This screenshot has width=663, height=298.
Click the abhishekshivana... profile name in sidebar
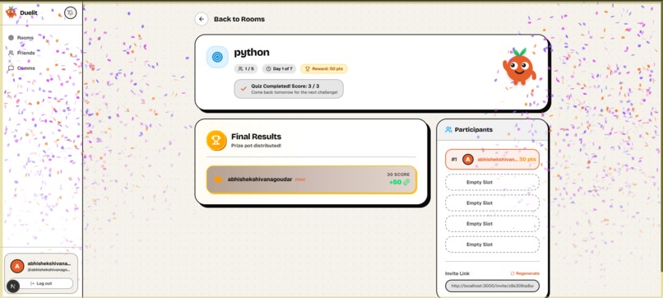click(x=49, y=263)
